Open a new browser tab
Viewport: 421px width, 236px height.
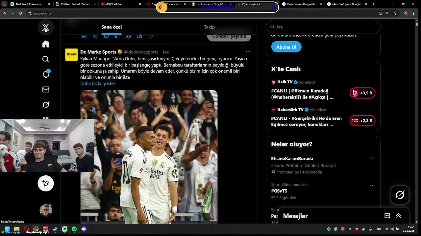point(374,4)
